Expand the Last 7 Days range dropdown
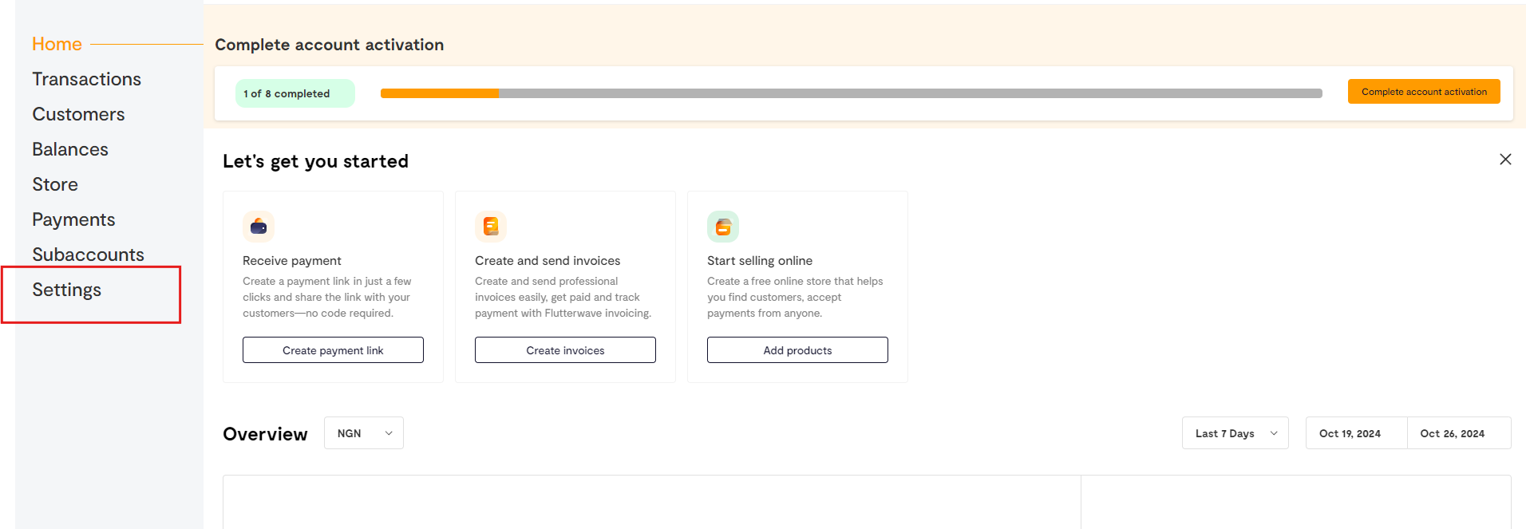The height and width of the screenshot is (529, 1526). (1235, 433)
